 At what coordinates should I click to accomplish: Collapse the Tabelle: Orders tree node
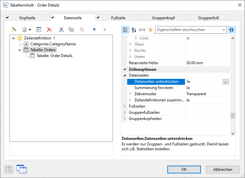20,50
